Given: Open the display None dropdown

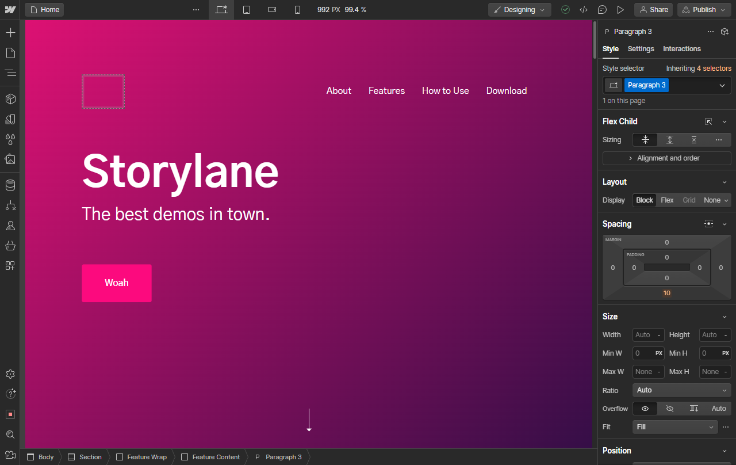Looking at the screenshot, I should 716,200.
